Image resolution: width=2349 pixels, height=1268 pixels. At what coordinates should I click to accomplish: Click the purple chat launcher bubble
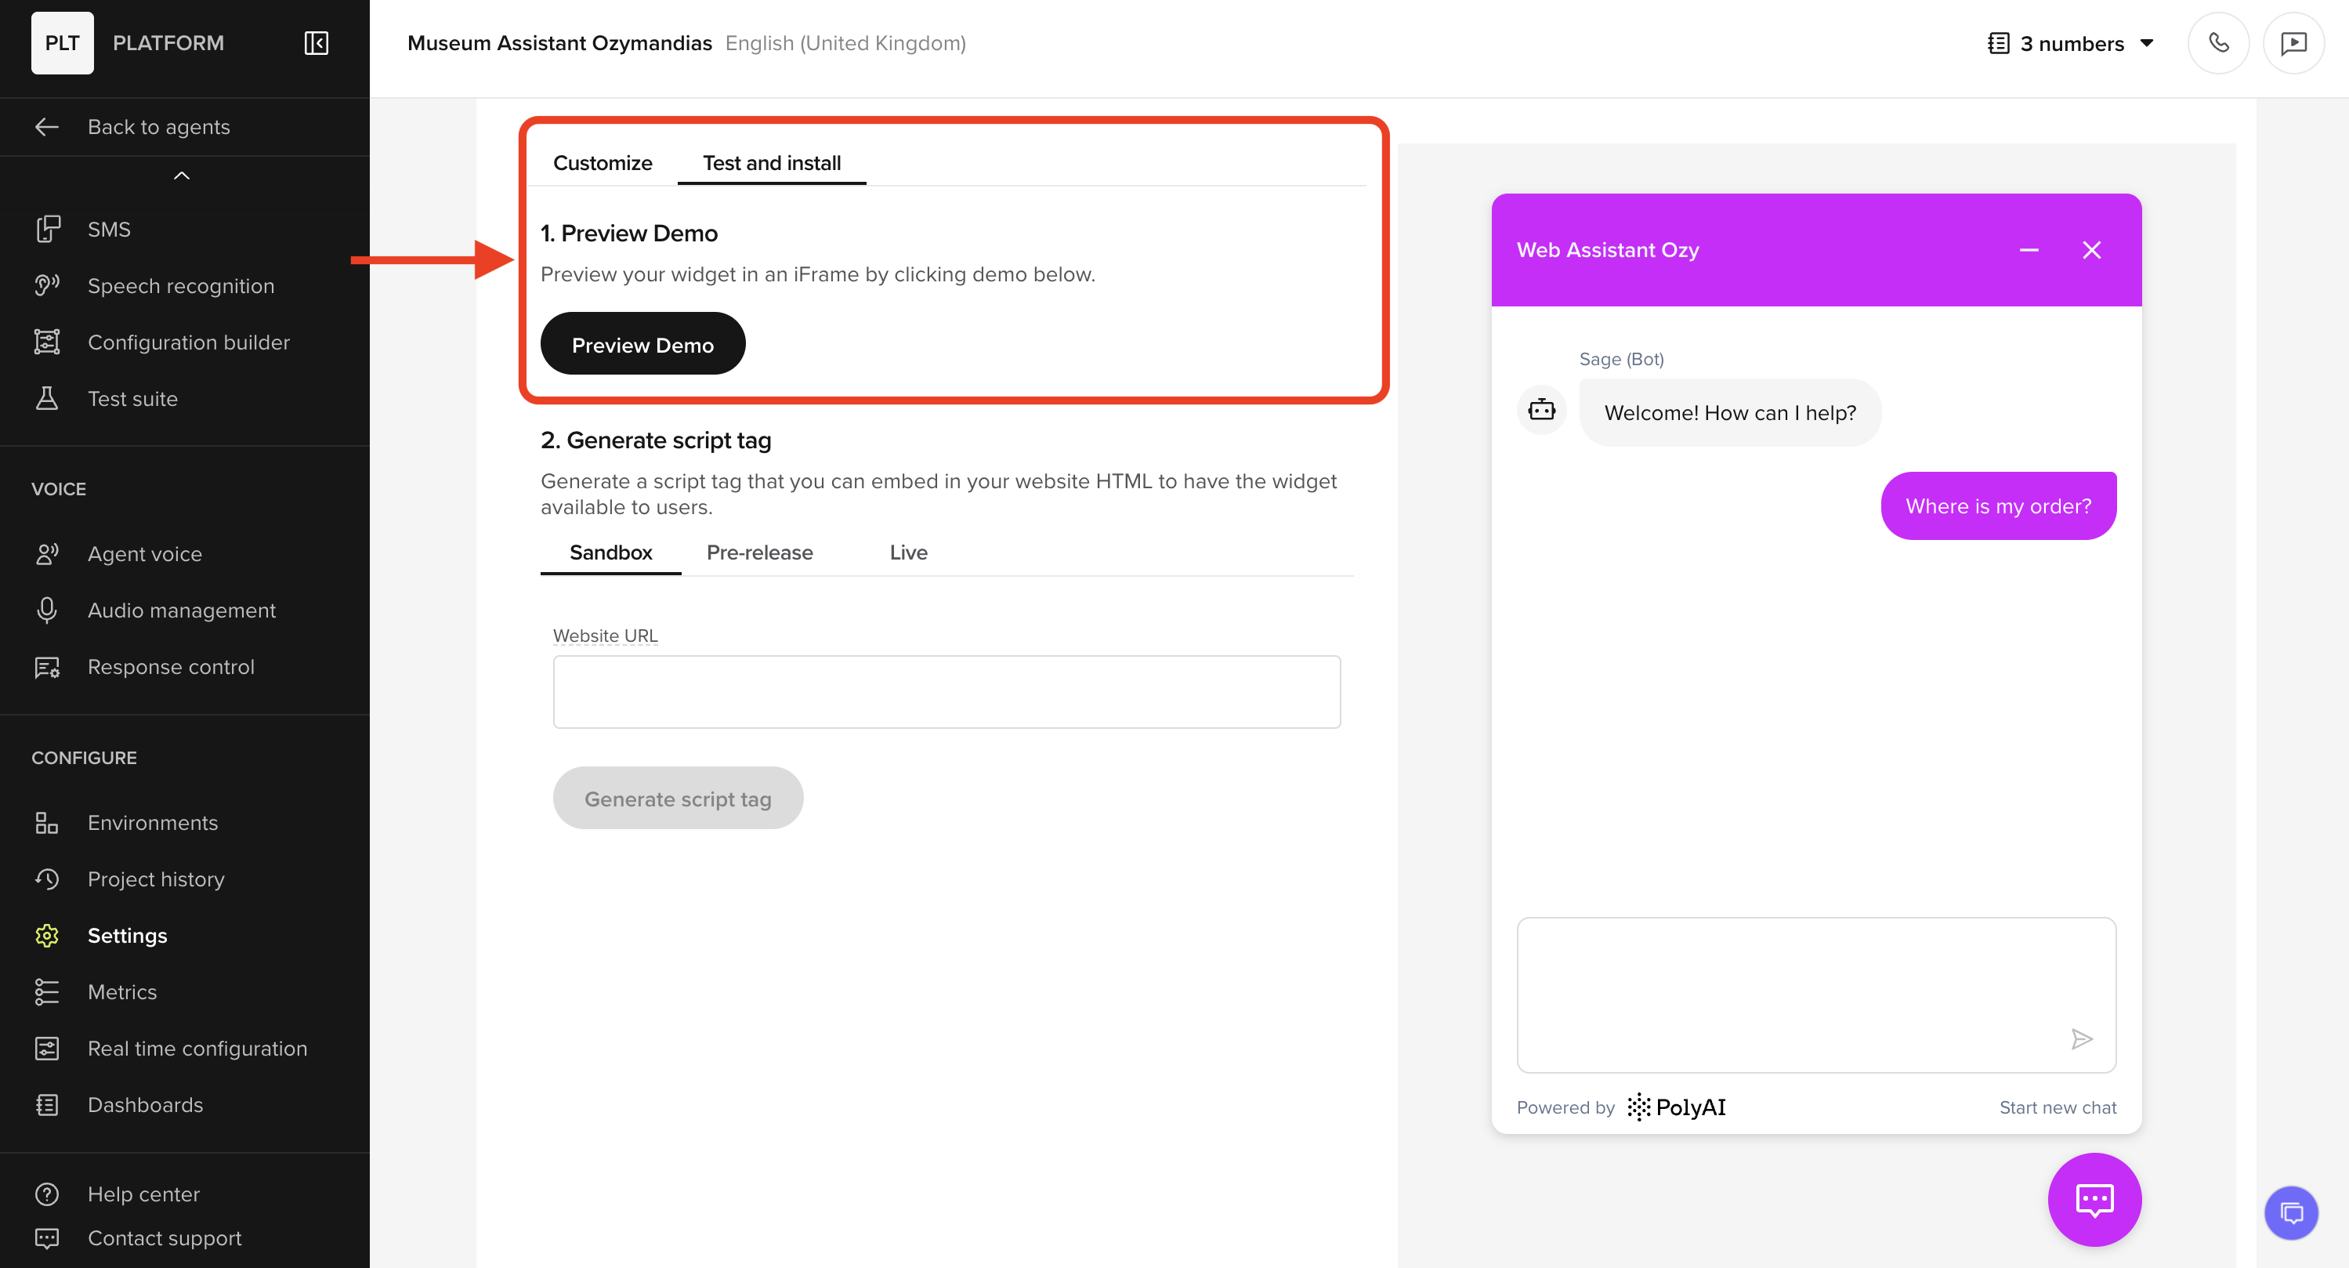tap(2094, 1200)
